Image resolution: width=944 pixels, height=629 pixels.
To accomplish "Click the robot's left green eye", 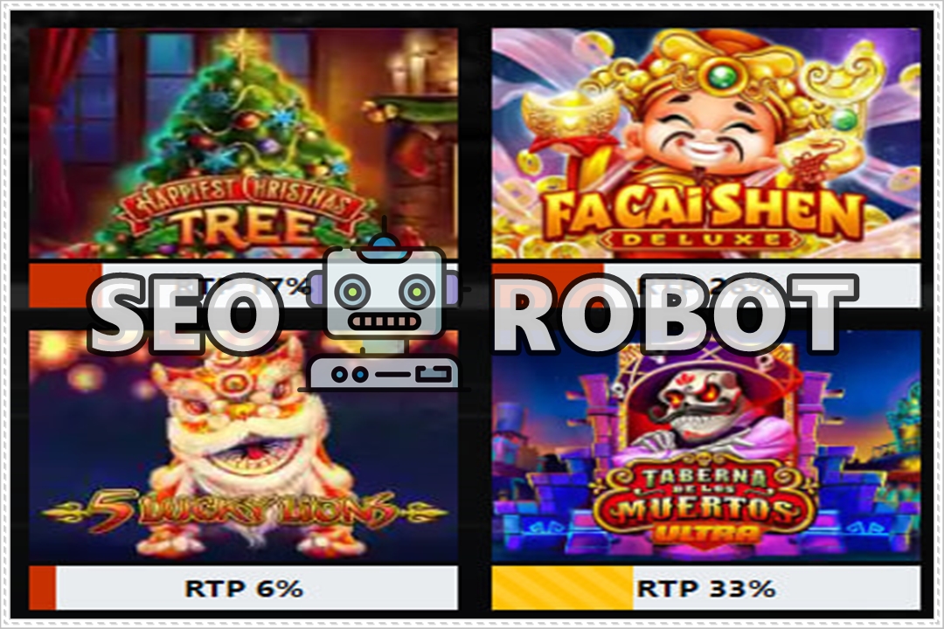I will point(352,291).
